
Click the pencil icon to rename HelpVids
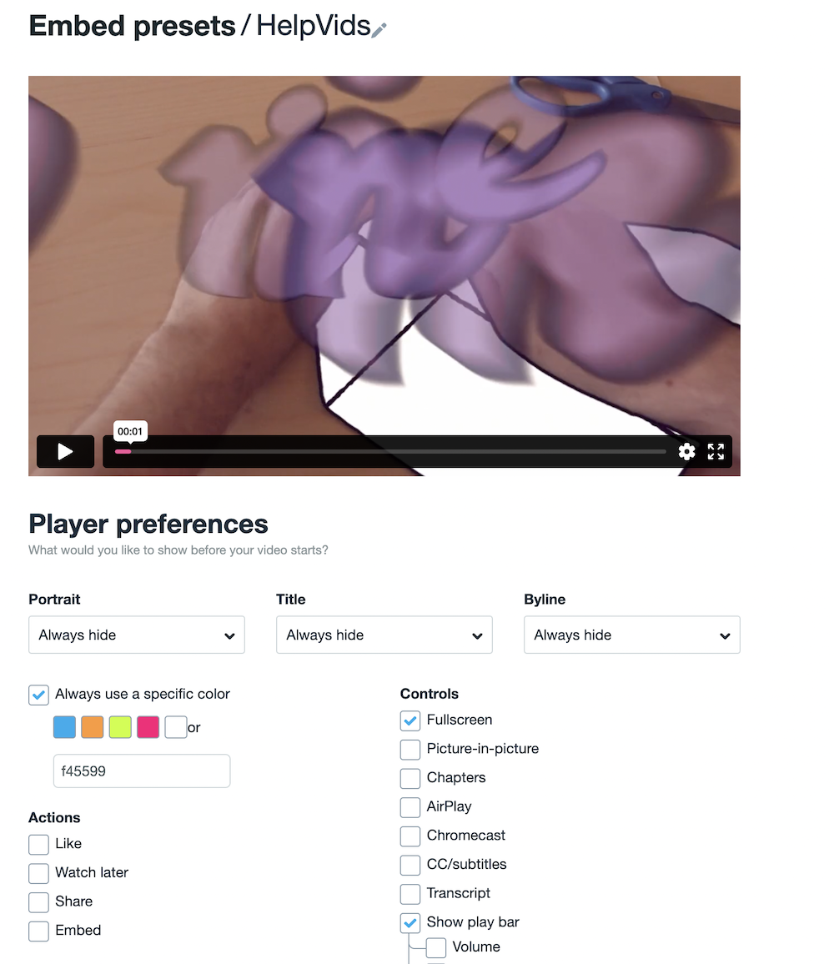coord(379,29)
